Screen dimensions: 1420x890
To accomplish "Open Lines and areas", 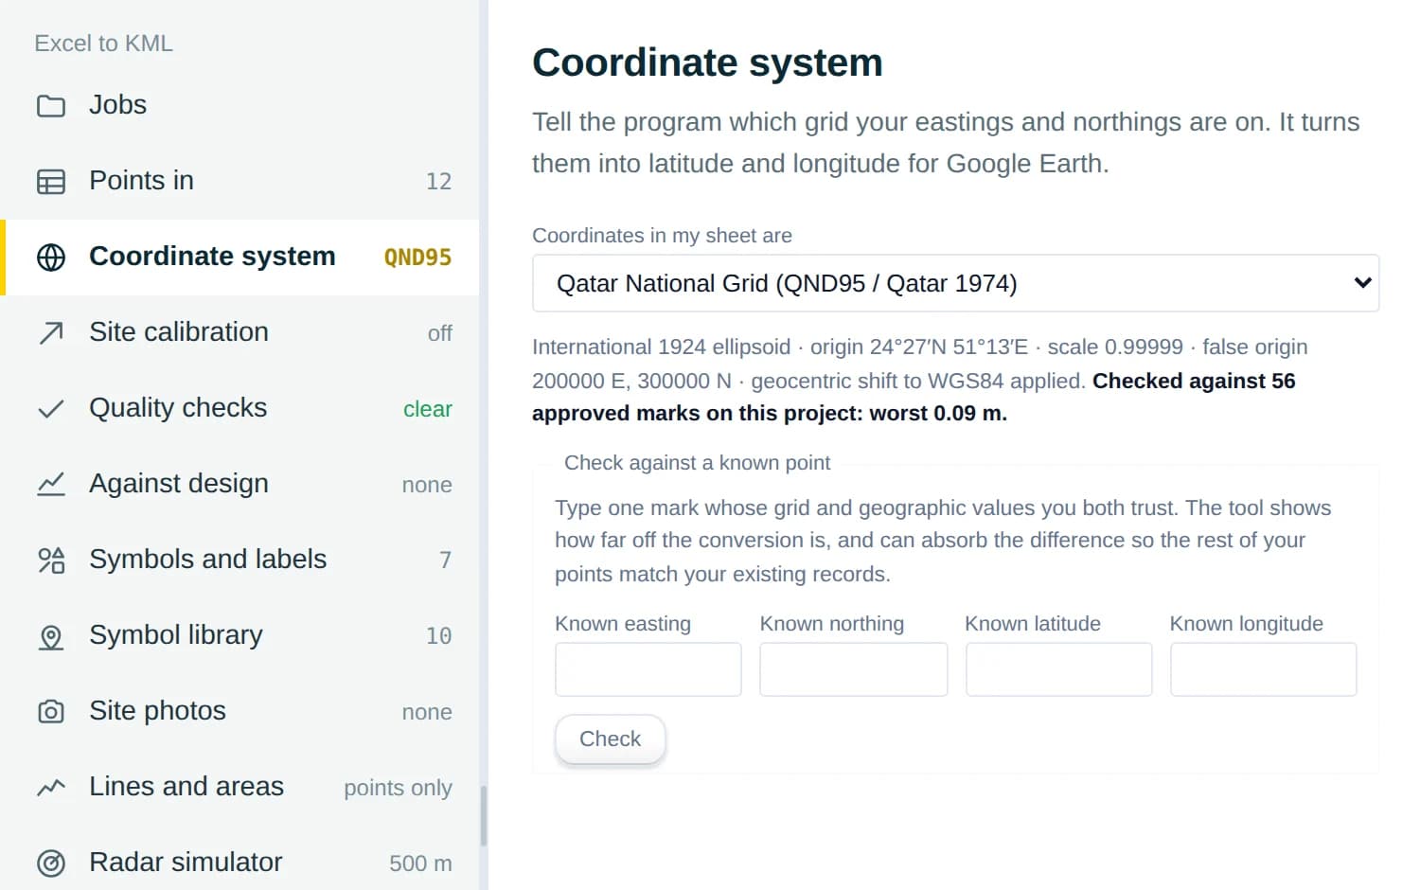I will (240, 787).
